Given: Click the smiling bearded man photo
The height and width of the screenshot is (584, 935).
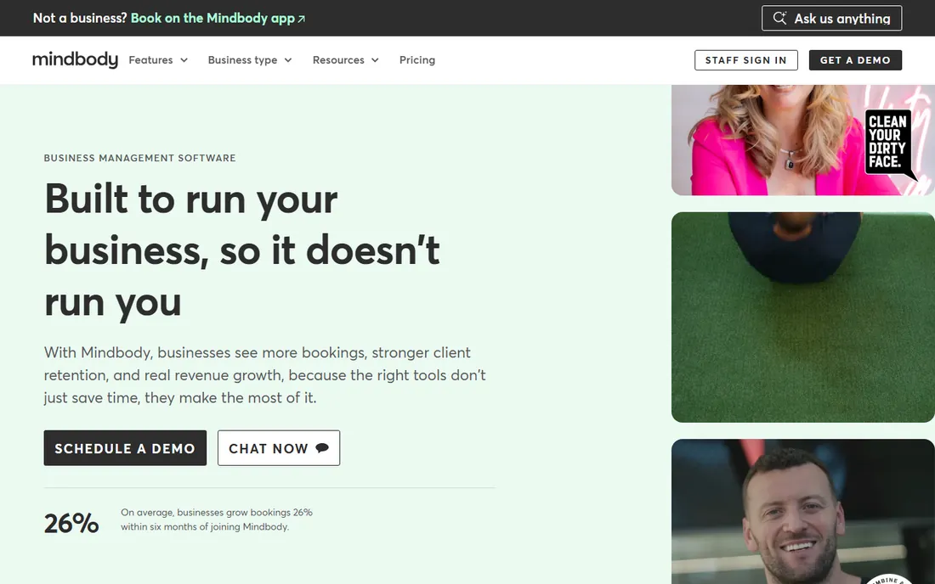Looking at the screenshot, I should [803, 511].
